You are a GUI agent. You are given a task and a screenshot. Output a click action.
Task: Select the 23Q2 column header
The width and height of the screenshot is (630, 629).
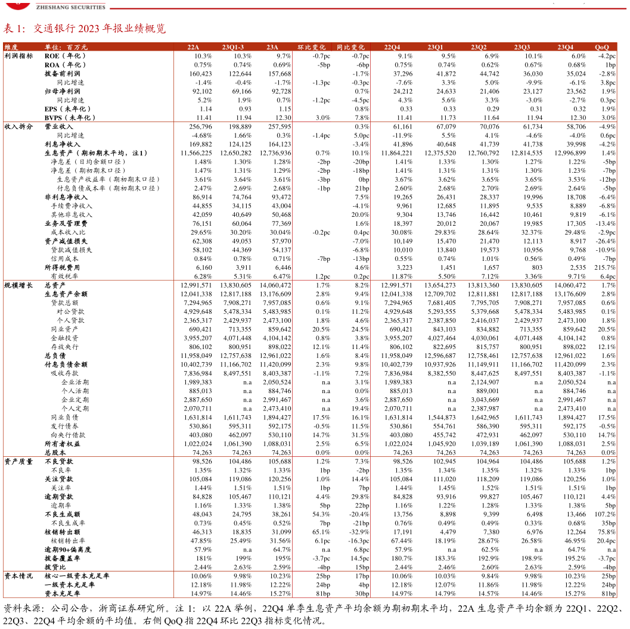(479, 48)
